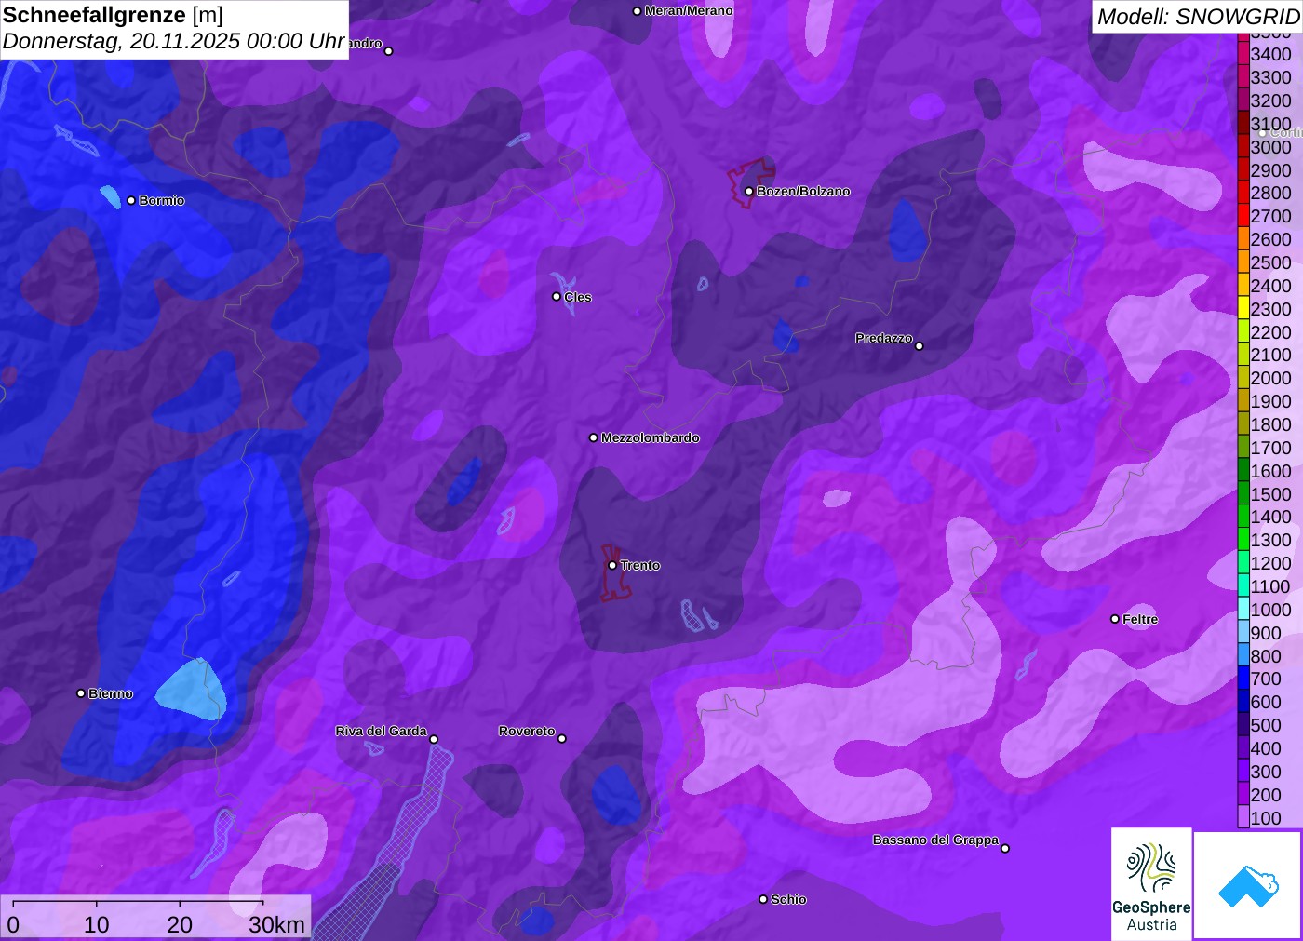Click the 10 mark on scale bar
Screen dimensions: 1303x941
(x=97, y=924)
